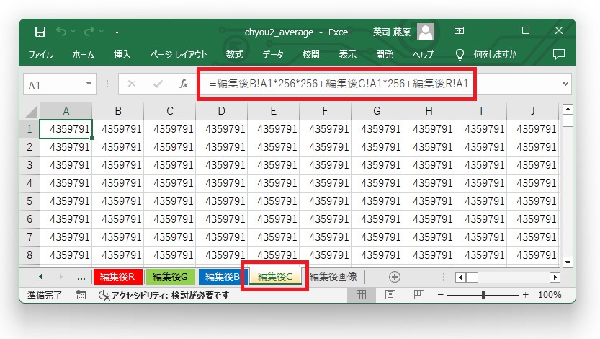Select row 5 header
This screenshot has width=600, height=339.
[x=30, y=201]
